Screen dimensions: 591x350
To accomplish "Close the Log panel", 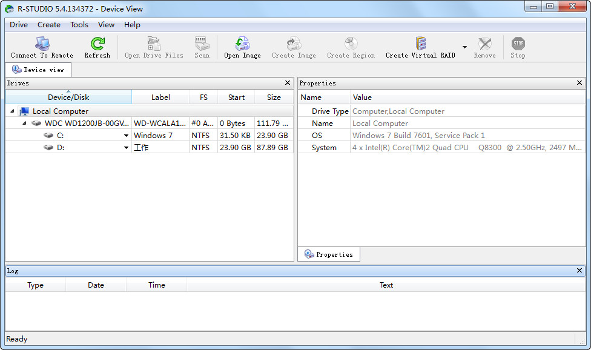I will pos(579,271).
